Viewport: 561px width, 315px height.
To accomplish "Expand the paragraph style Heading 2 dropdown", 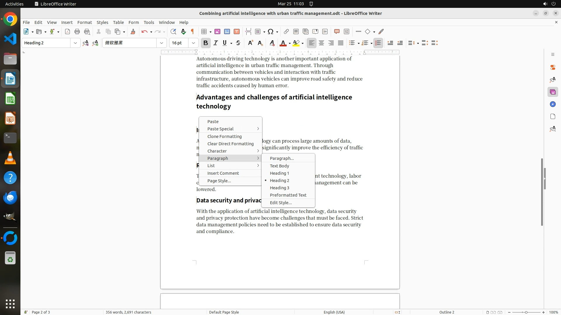I will (75, 43).
